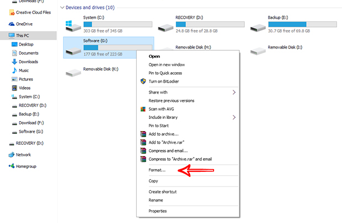Click the Network icon in sidebar

click(x=12, y=155)
